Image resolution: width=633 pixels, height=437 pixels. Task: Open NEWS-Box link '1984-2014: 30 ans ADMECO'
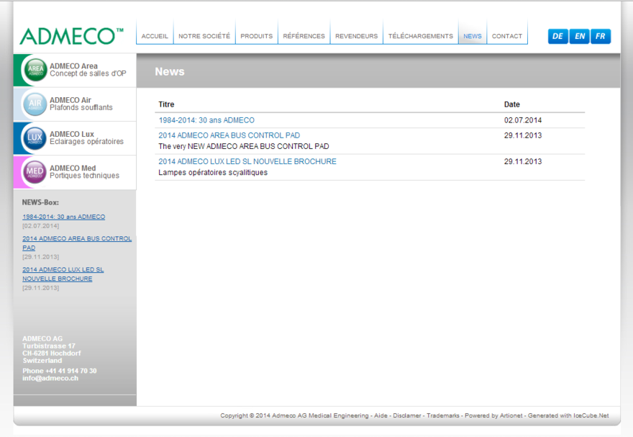coord(64,217)
